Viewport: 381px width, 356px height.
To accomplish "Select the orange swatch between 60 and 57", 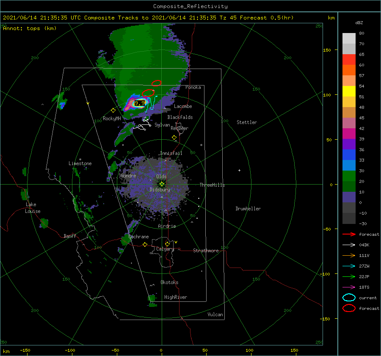I will pos(349,70).
